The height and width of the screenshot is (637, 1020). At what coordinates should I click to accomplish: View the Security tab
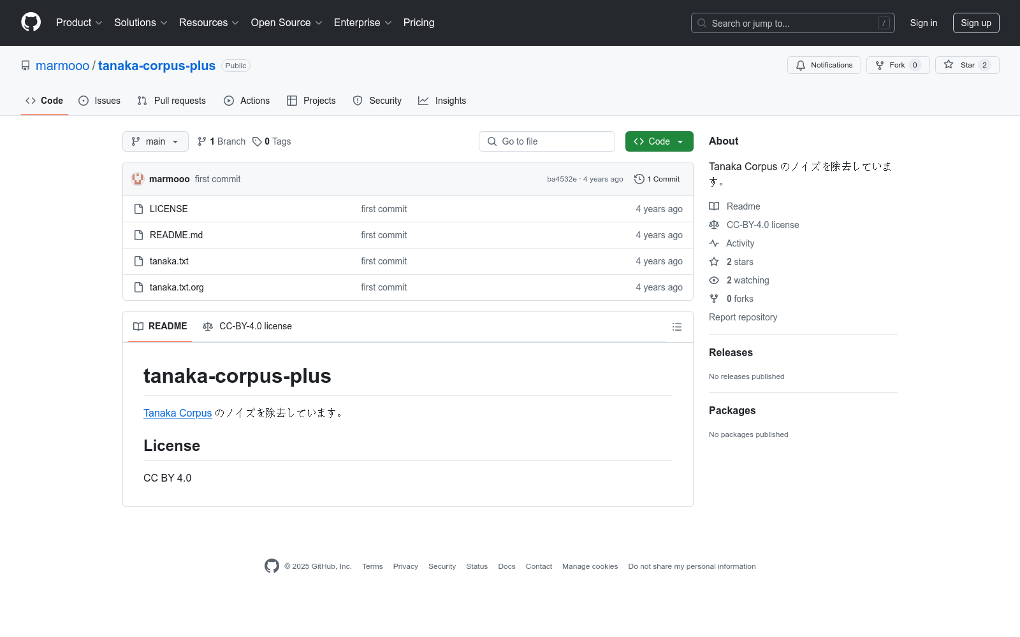tap(377, 101)
